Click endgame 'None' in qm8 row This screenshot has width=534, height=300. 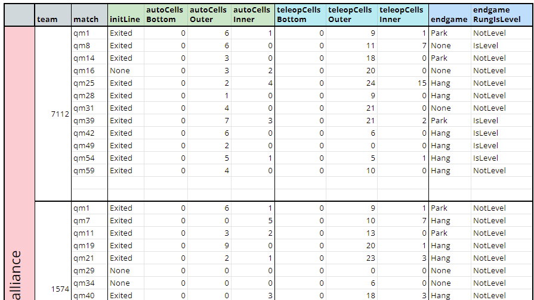449,45
